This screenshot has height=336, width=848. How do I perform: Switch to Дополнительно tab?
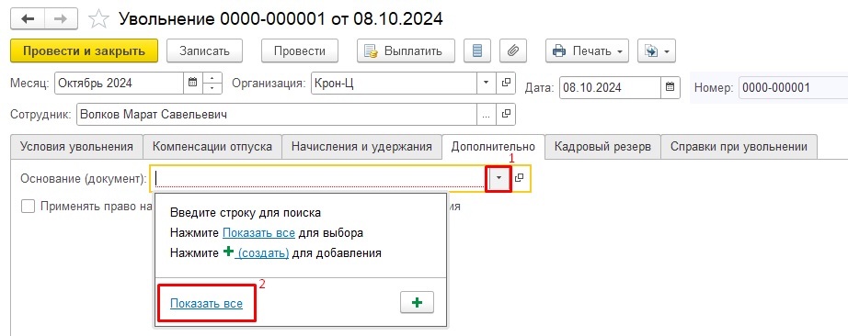click(493, 146)
